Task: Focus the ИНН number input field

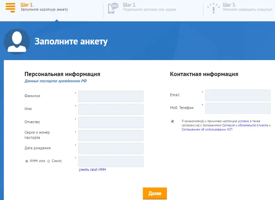Action: coord(111,161)
